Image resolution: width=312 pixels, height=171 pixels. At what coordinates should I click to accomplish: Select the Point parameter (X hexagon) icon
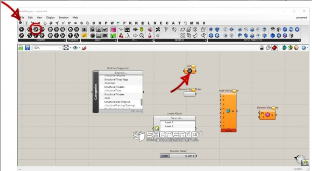coord(22,30)
